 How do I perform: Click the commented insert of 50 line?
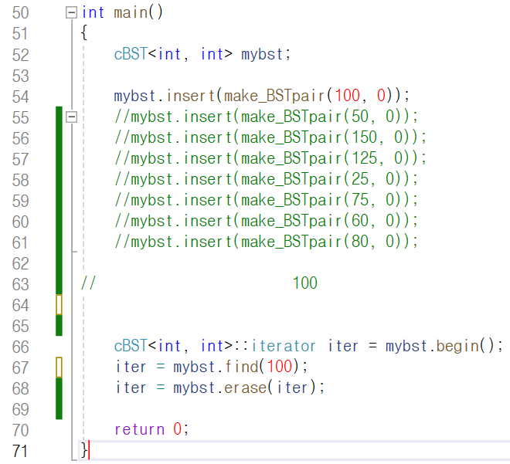click(x=266, y=117)
